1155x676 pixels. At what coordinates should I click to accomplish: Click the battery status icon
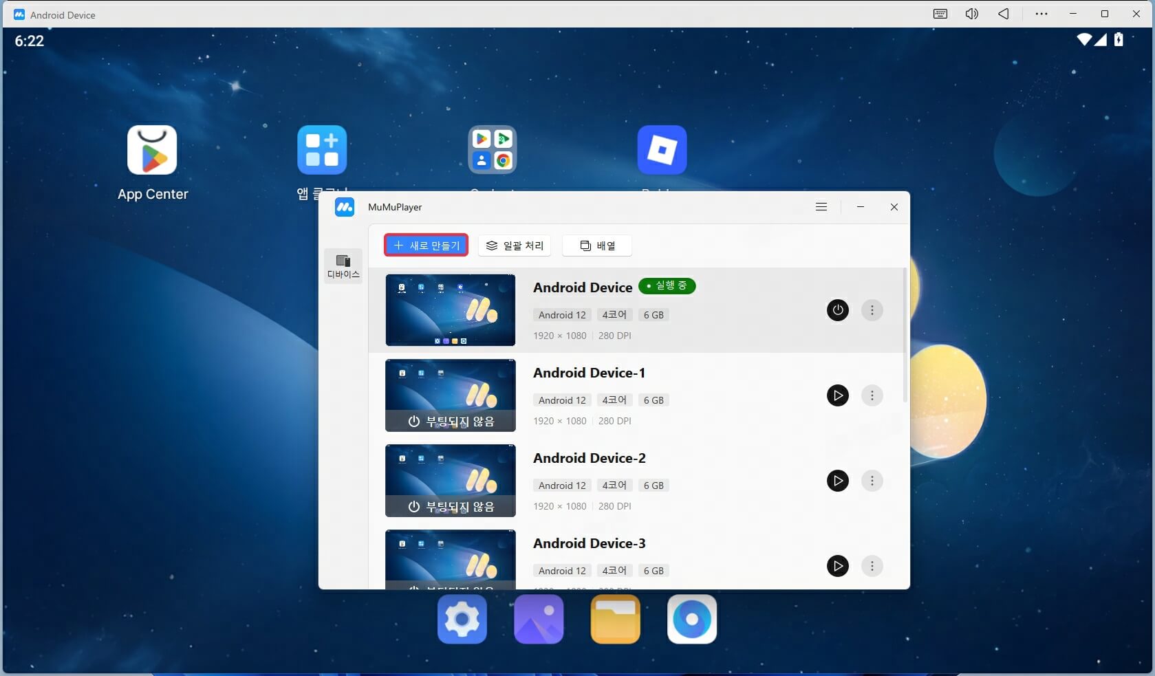(1119, 39)
